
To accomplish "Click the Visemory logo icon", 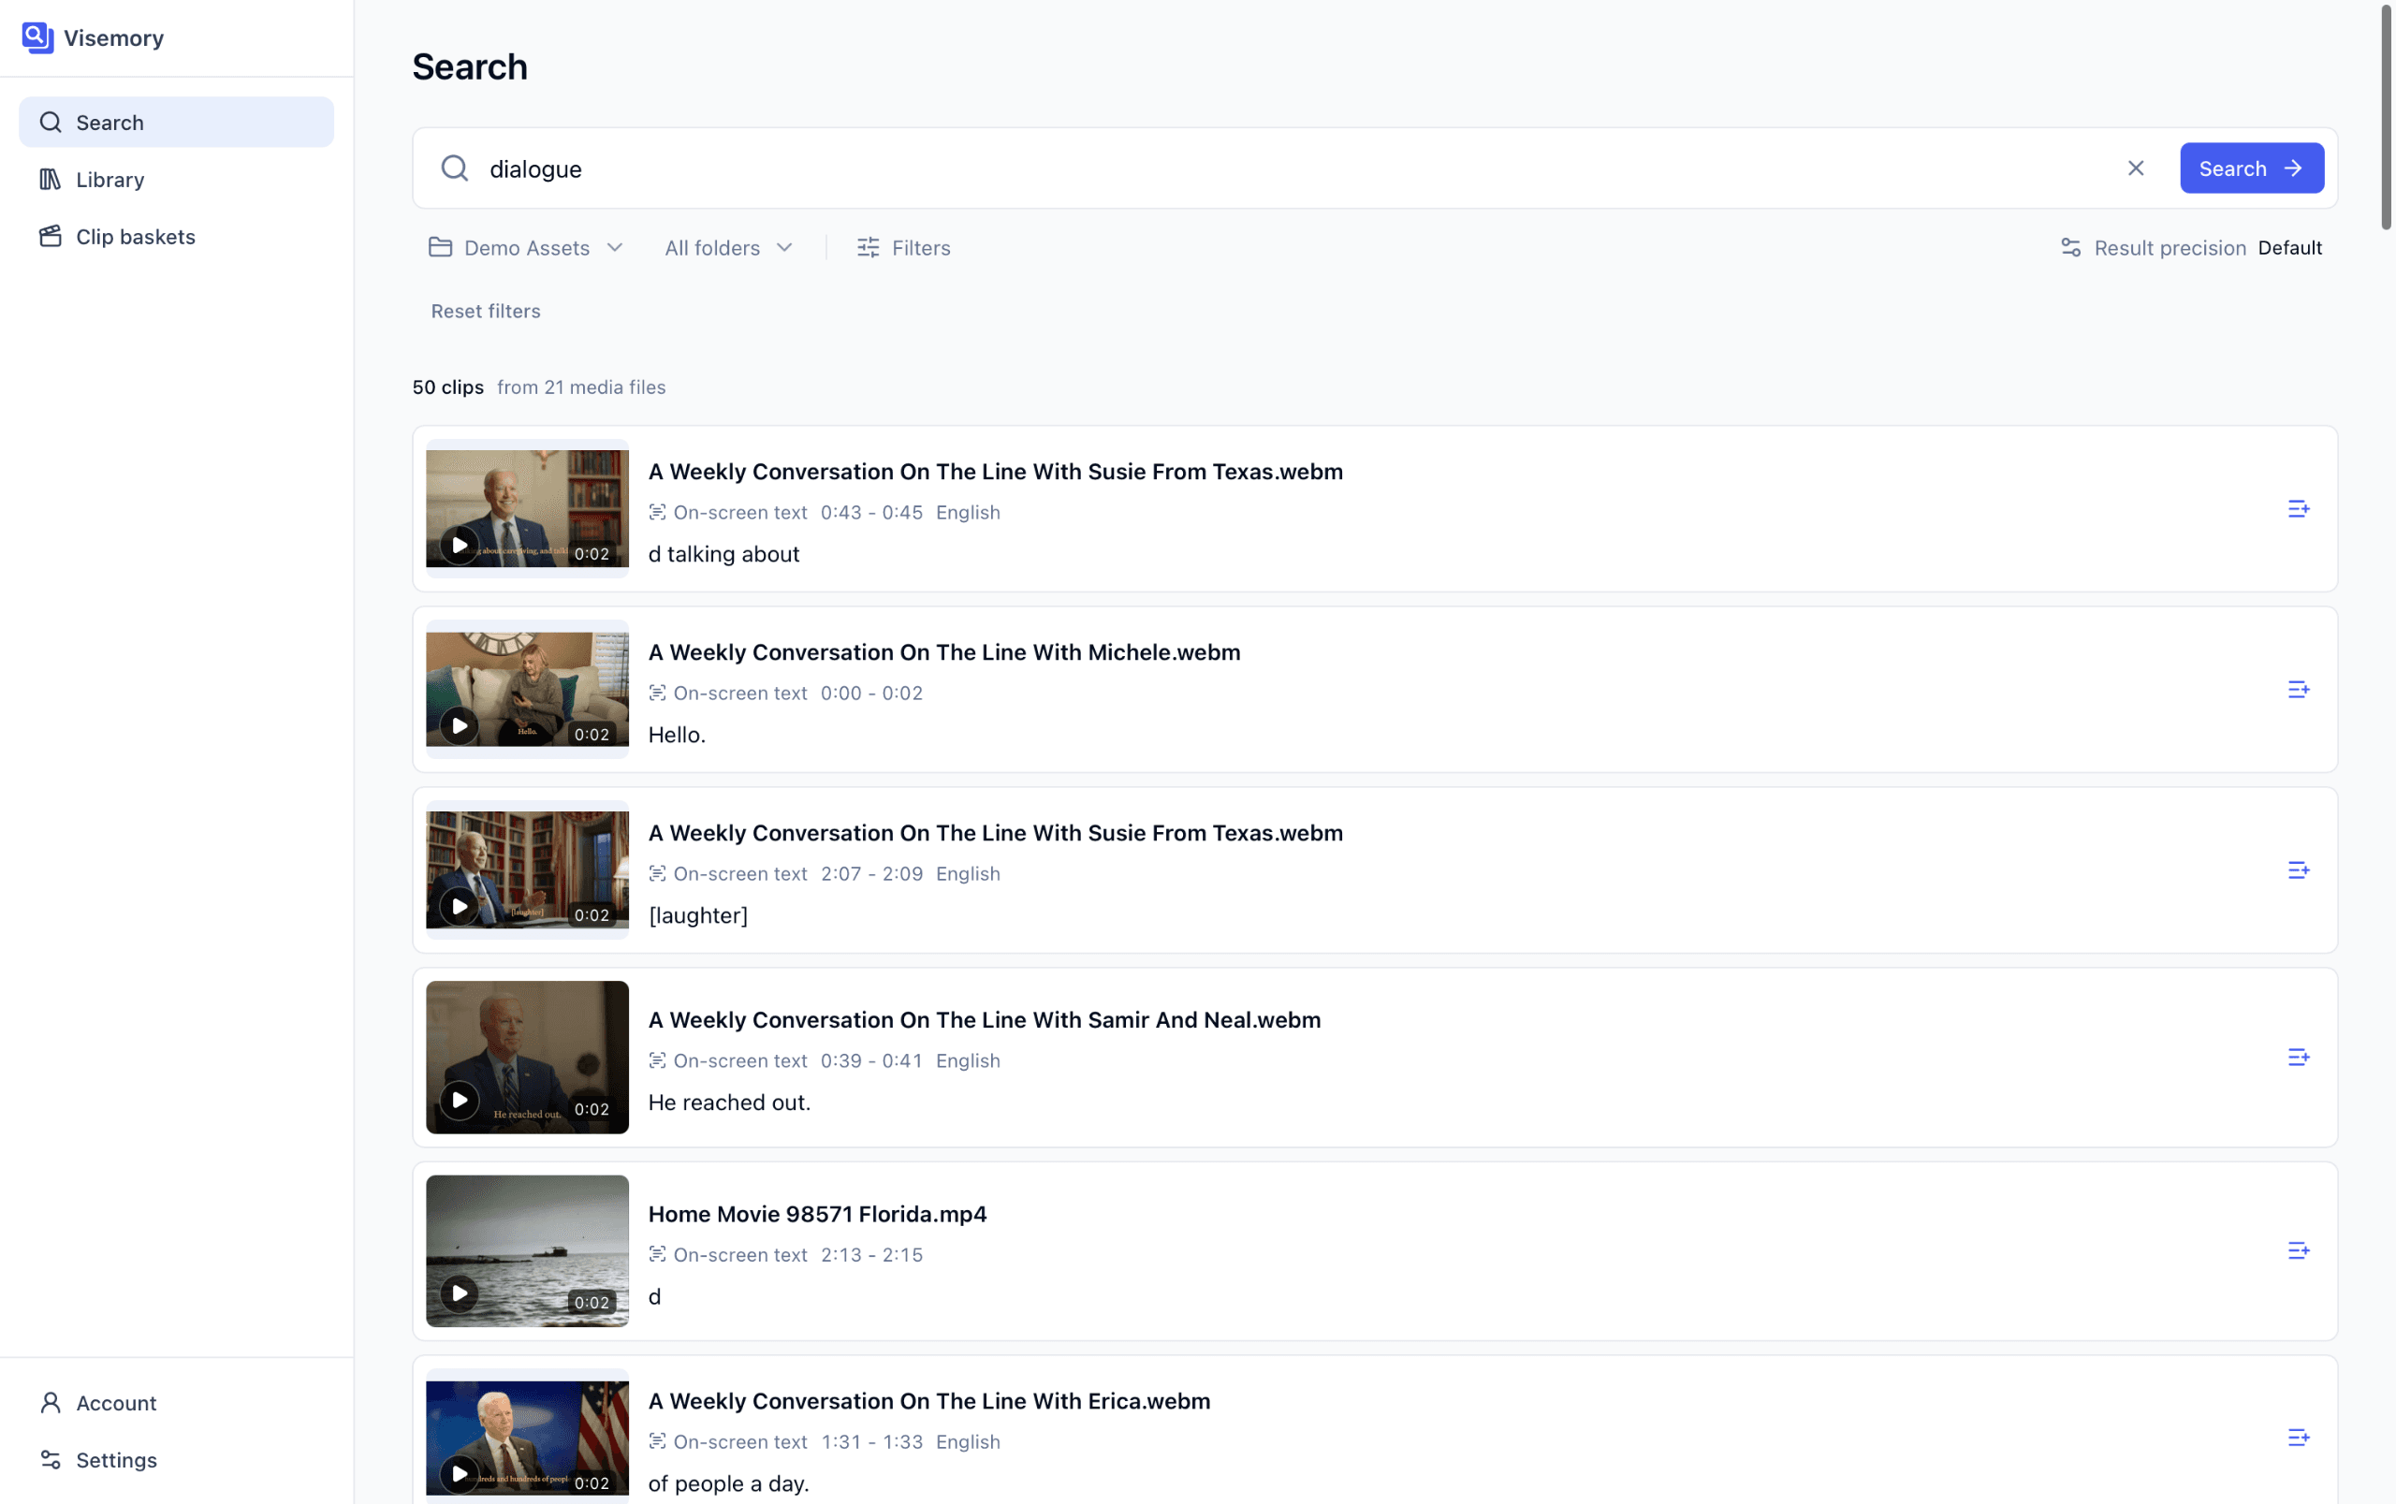I will 37,37.
